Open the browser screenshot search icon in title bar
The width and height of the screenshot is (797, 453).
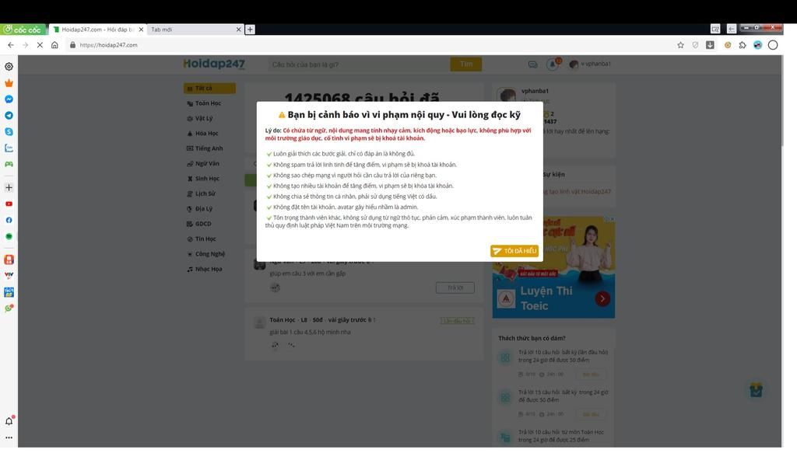pos(715,29)
